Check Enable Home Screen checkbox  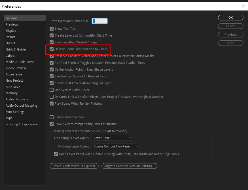(52, 117)
